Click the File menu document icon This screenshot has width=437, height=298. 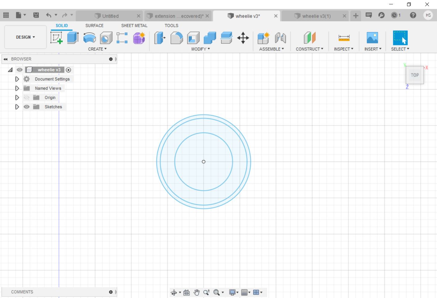[19, 15]
